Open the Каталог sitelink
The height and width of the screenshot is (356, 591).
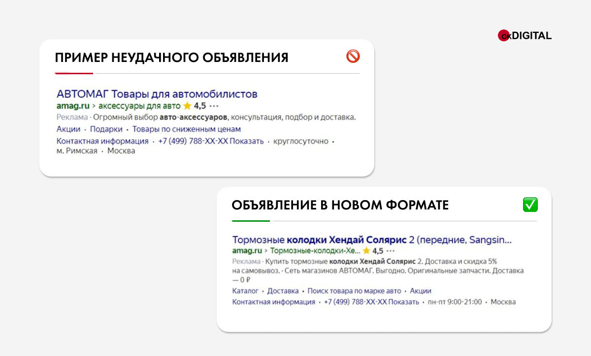pyautogui.click(x=245, y=291)
